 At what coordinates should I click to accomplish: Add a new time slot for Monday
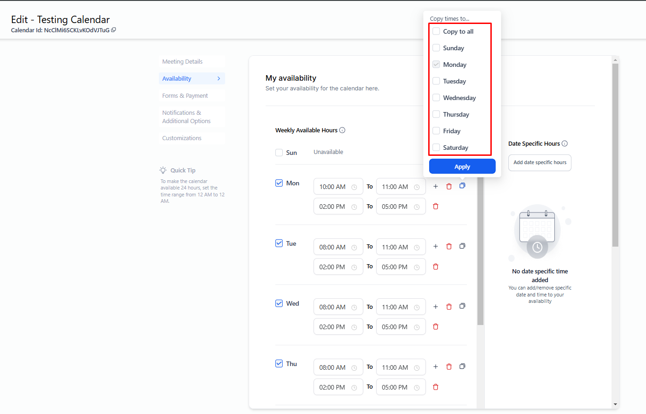click(x=436, y=187)
